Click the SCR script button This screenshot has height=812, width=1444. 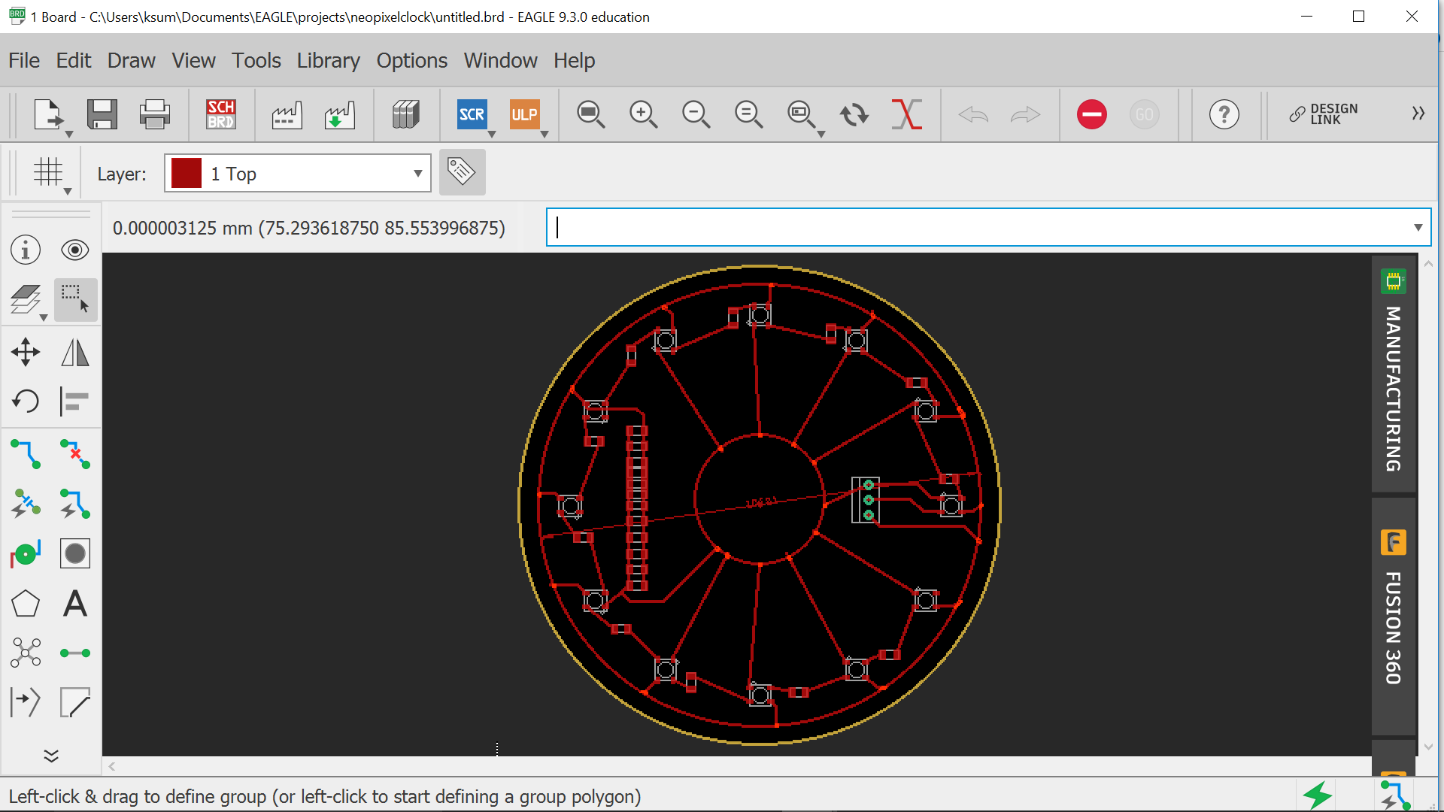(x=472, y=114)
